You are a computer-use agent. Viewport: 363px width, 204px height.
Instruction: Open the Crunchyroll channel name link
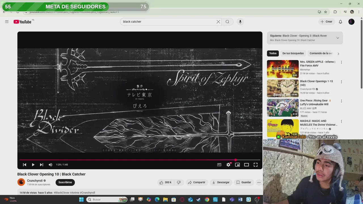pyautogui.click(x=35, y=181)
